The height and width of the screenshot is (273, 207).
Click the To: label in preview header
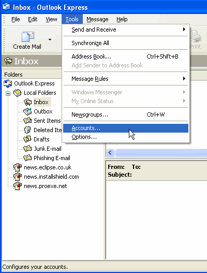pyautogui.click(x=136, y=167)
